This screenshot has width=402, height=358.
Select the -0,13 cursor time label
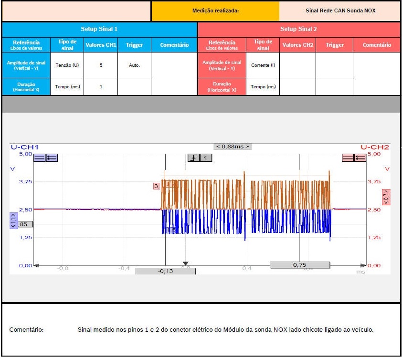(165, 271)
